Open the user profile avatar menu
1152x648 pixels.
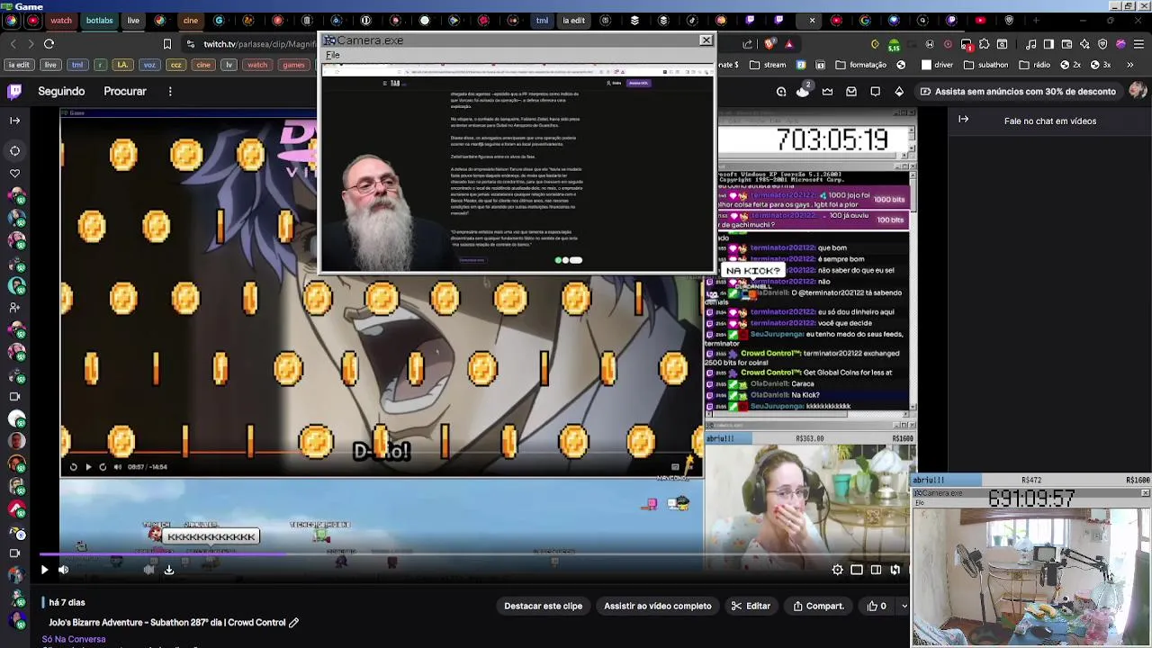pos(1138,90)
